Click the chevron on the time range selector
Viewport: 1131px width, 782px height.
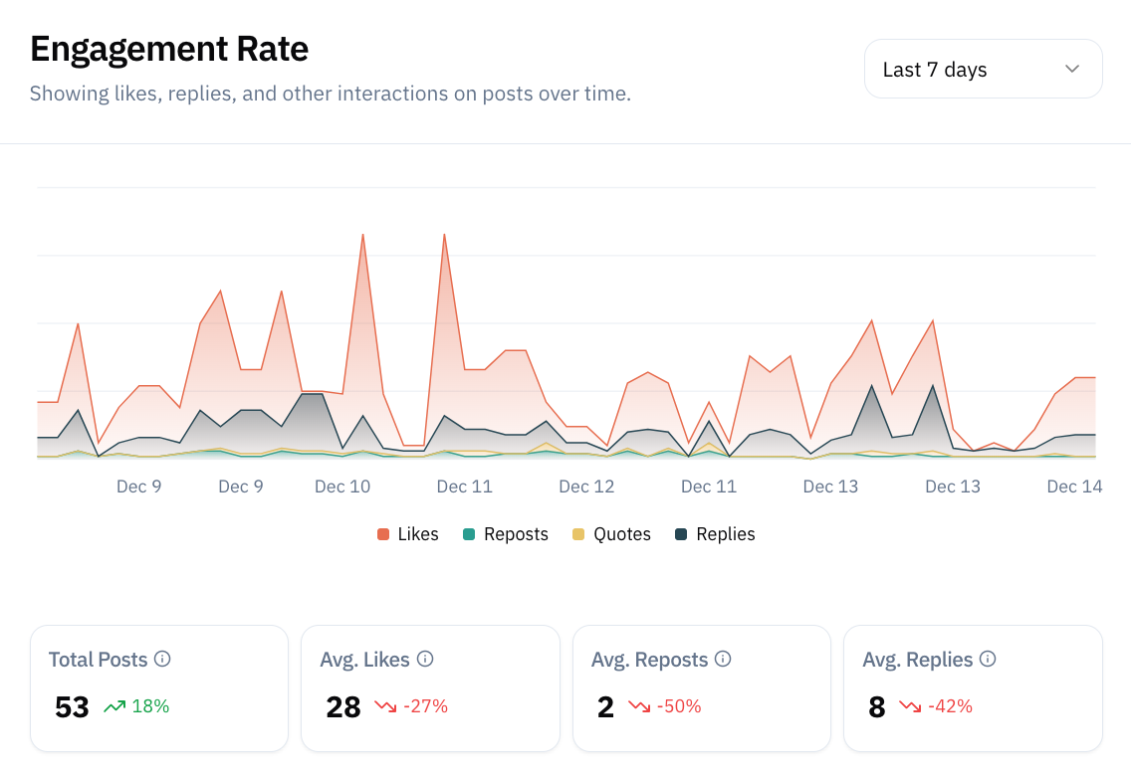click(1071, 69)
